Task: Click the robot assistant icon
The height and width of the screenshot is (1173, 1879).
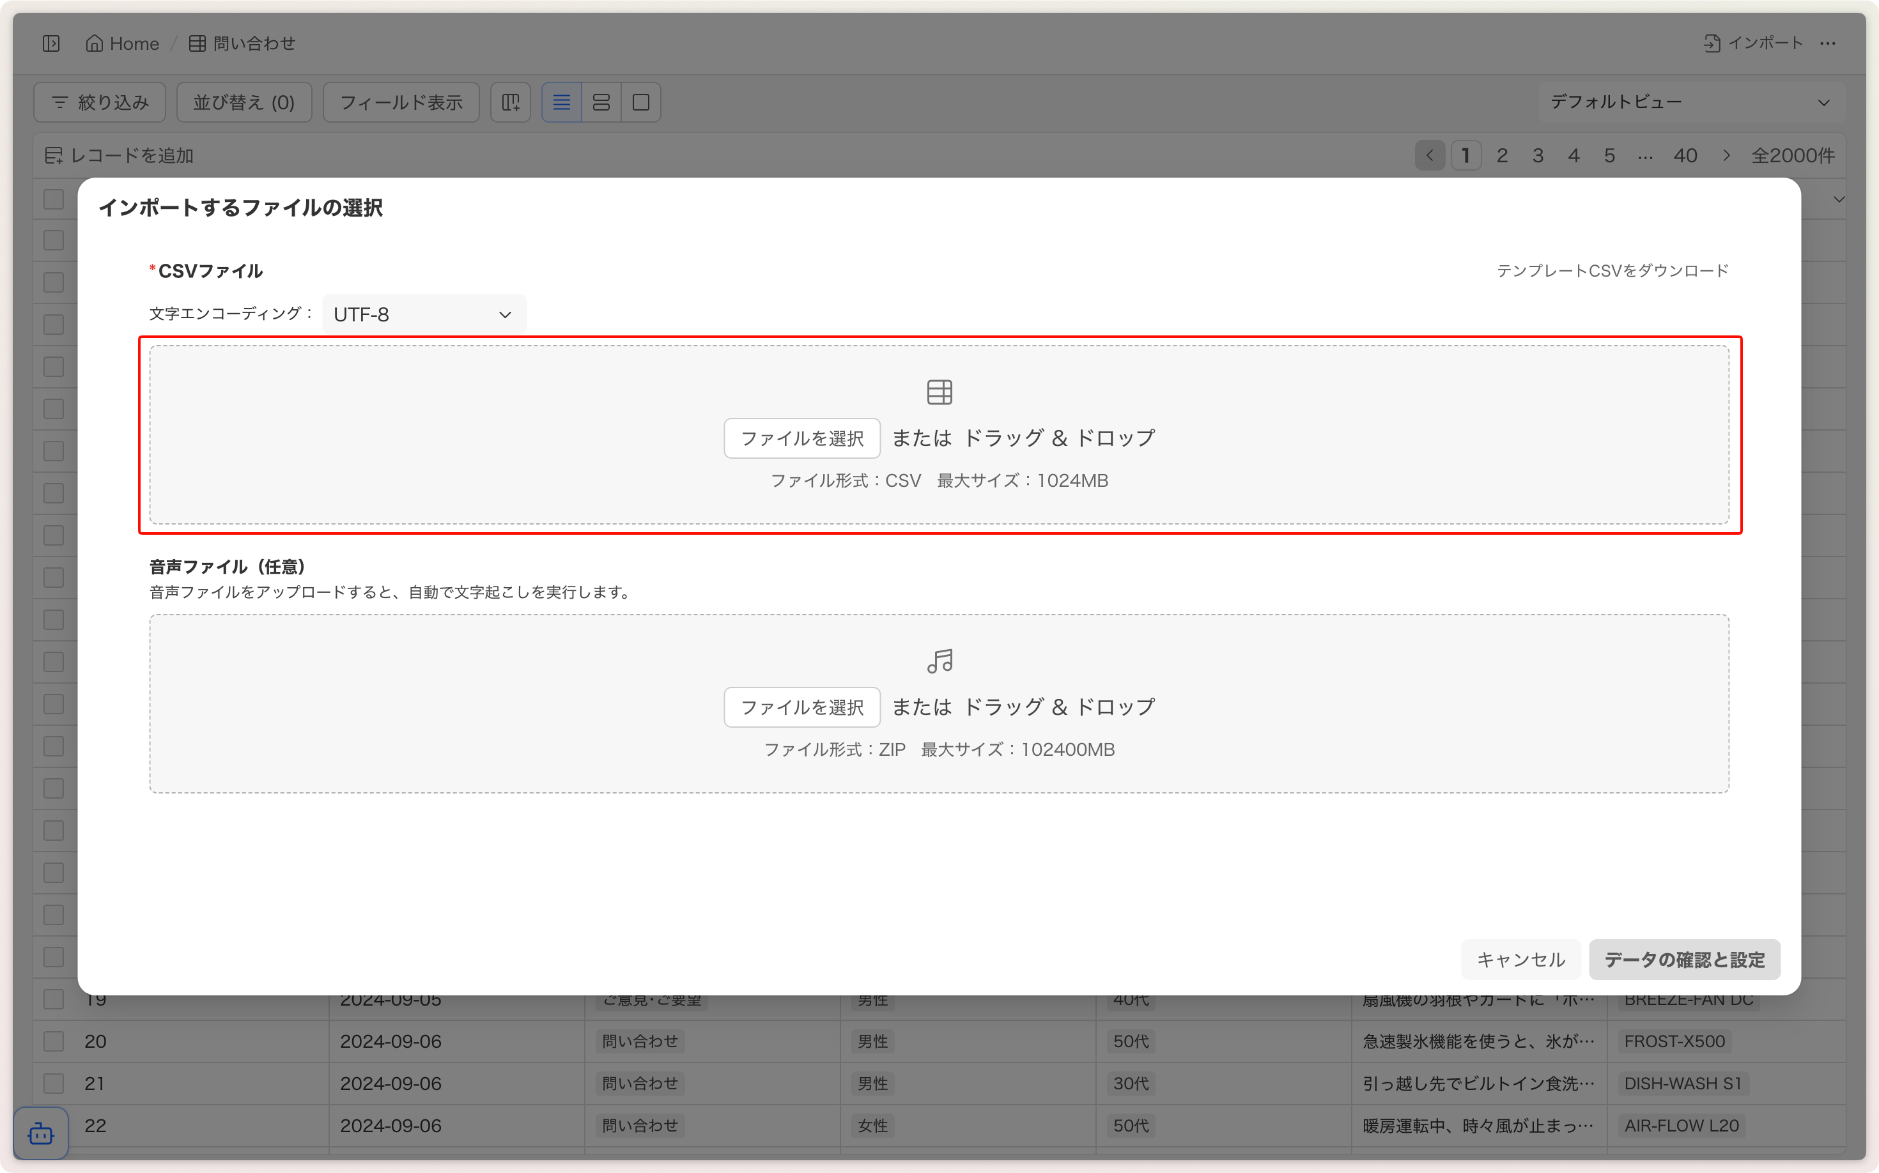Action: point(40,1134)
